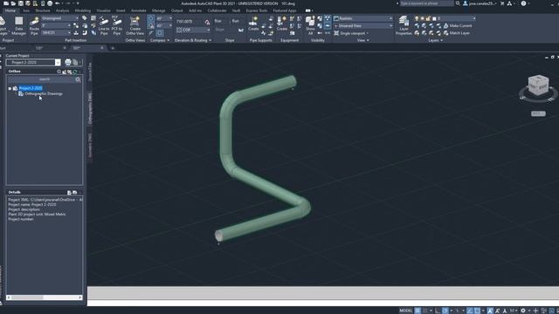Click the ViewCube in the viewport
The image size is (559, 314).
tap(538, 85)
